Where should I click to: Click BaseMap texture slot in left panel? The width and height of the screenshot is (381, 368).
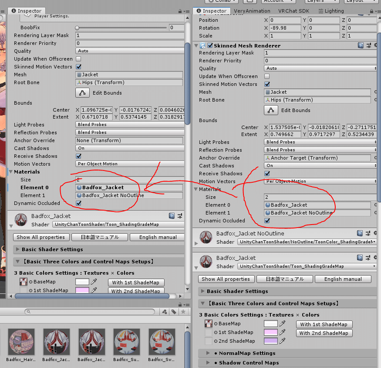[24, 282]
